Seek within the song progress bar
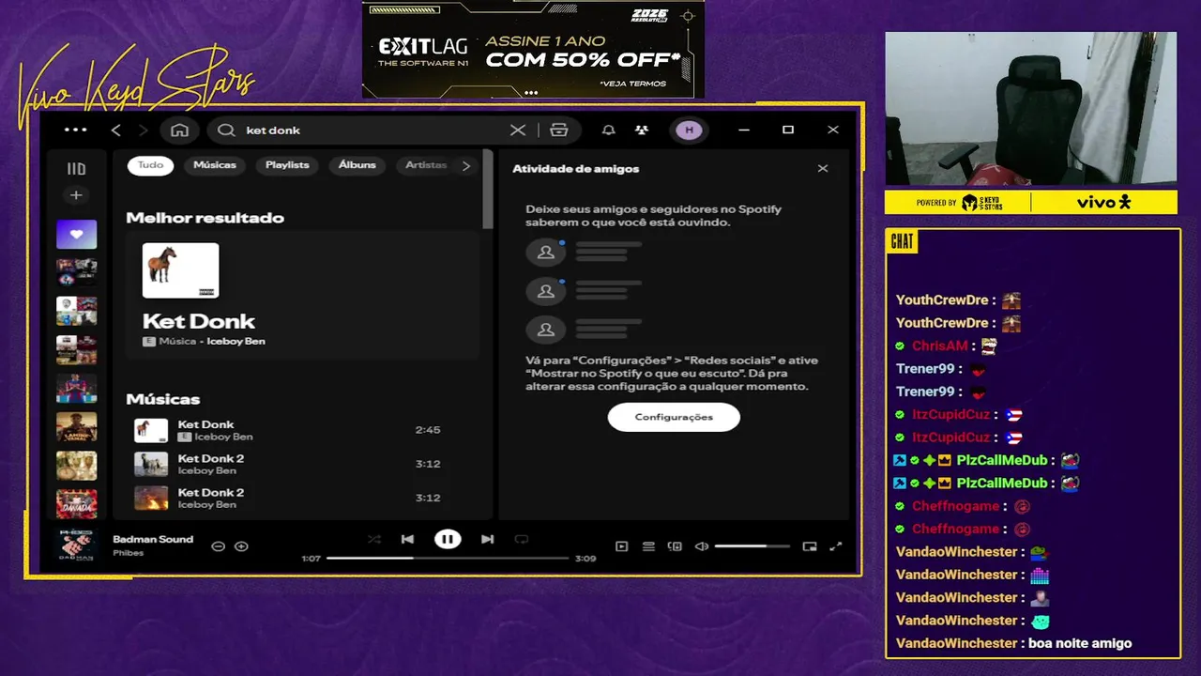This screenshot has height=676, width=1201. point(448,559)
